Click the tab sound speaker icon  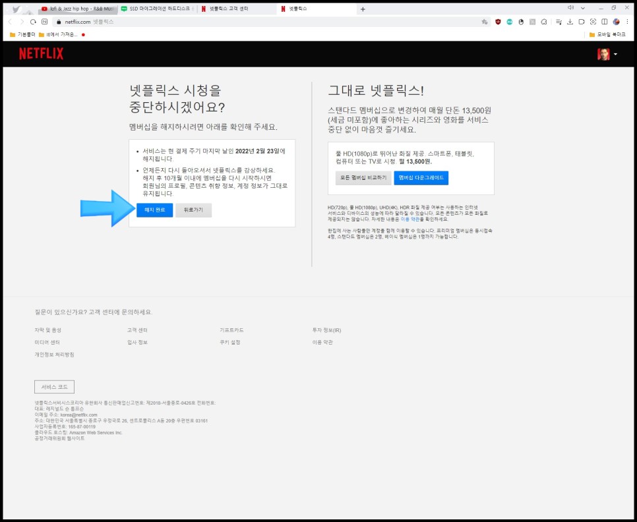[570, 8]
